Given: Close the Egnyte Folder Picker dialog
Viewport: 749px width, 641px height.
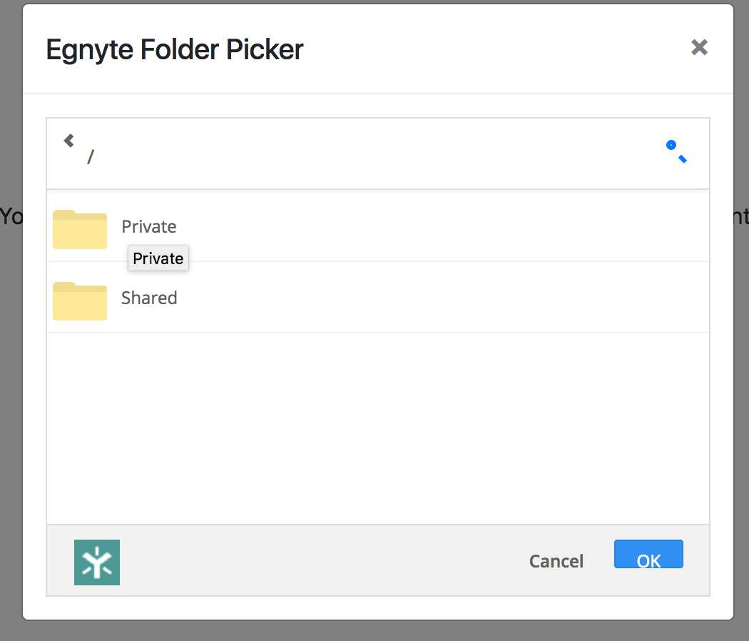Looking at the screenshot, I should [699, 48].
